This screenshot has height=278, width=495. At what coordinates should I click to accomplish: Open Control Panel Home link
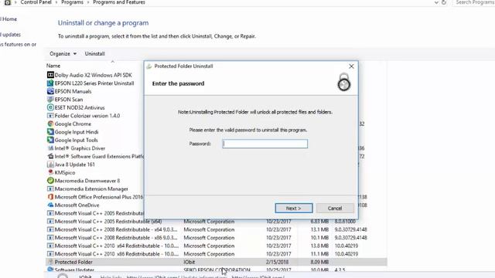point(9,19)
